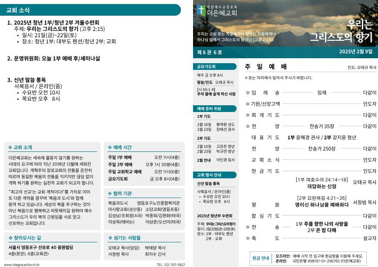This screenshot has width=378, height=267.
Task: Click the diamond icon before 찾아오시는 길
Action: pyautogui.click(x=10, y=237)
